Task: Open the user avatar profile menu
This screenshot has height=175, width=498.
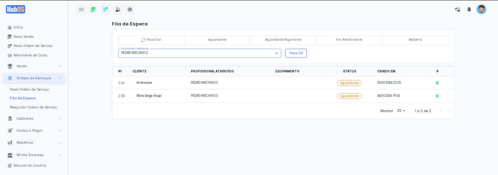Action: pos(481,9)
